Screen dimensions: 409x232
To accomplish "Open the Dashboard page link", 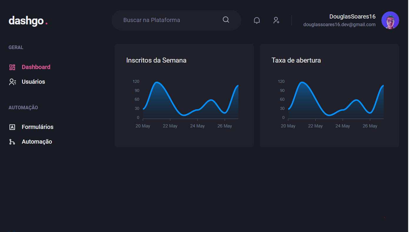I will point(36,67).
